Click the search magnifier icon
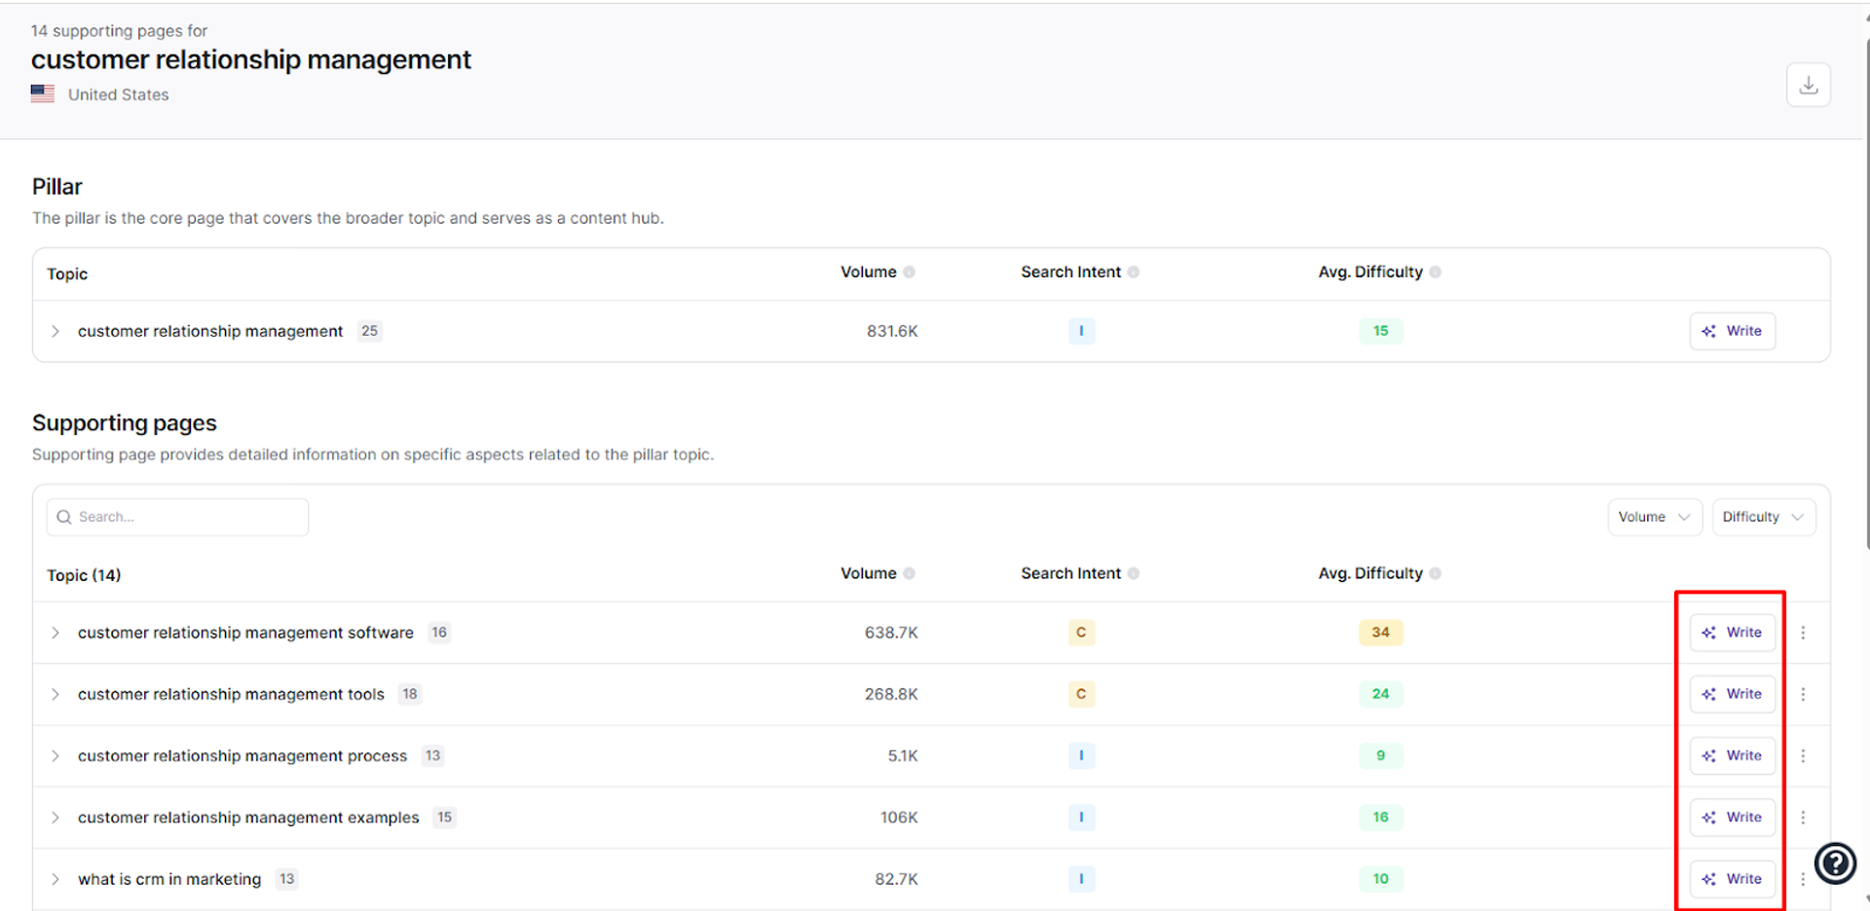1870x911 pixels. (x=64, y=517)
